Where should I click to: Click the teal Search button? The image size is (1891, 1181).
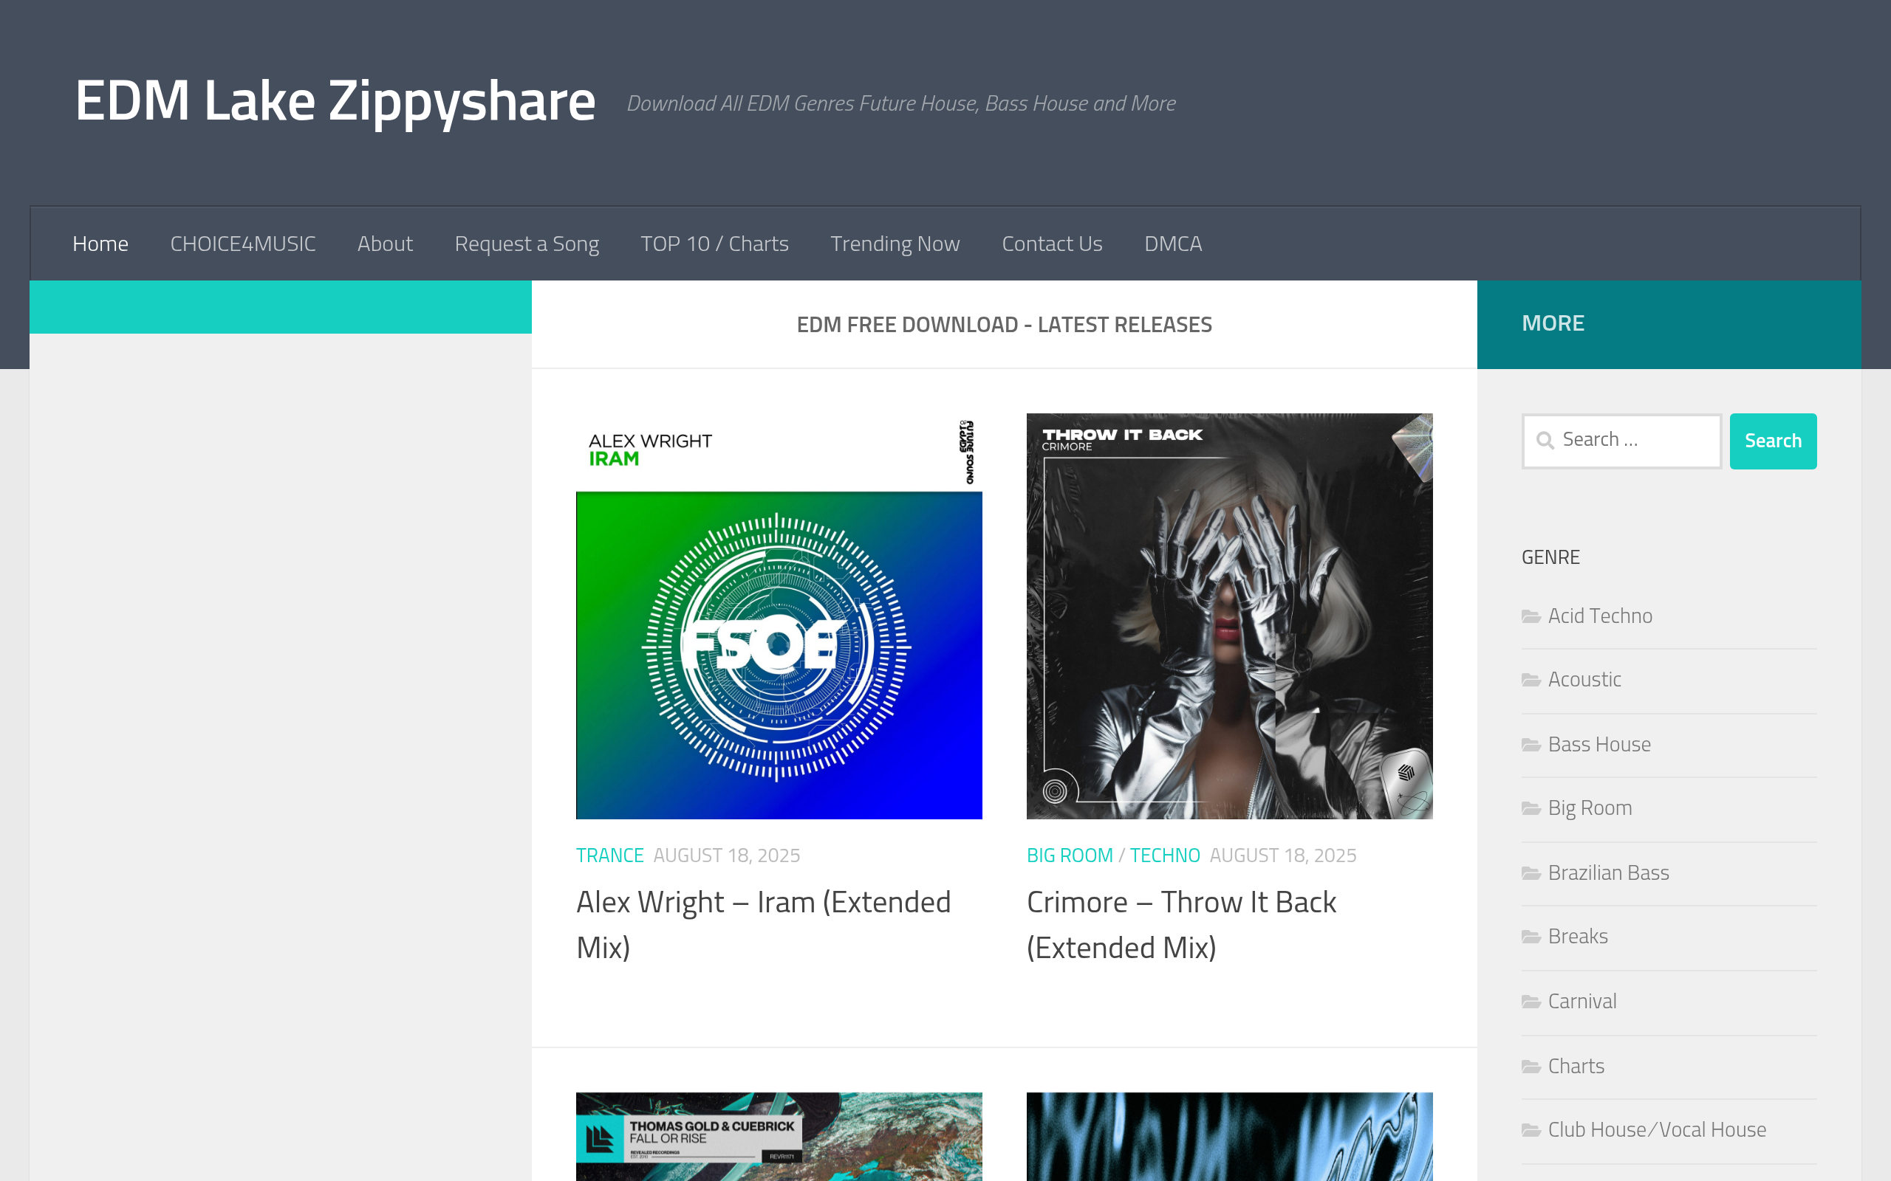tap(1773, 441)
